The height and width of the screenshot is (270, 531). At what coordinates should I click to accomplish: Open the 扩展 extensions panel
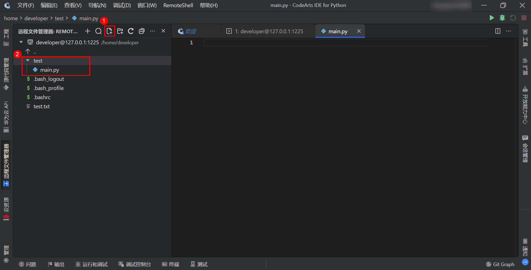525,66
